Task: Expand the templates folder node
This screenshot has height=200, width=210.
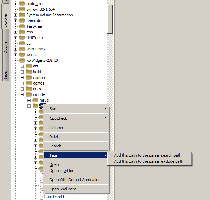Action: 15,21
